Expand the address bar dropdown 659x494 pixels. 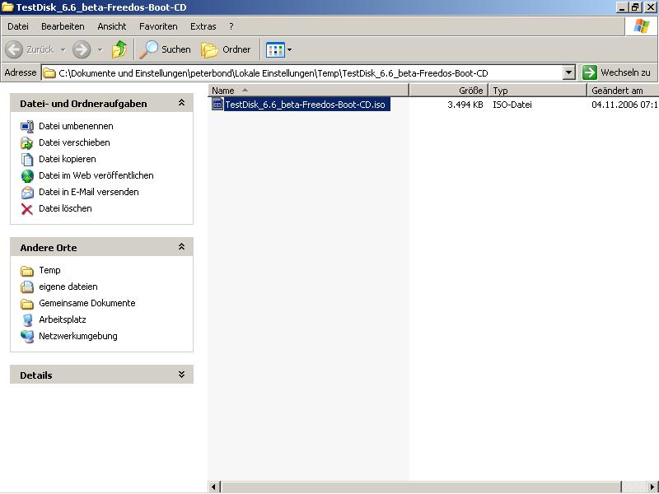(568, 72)
